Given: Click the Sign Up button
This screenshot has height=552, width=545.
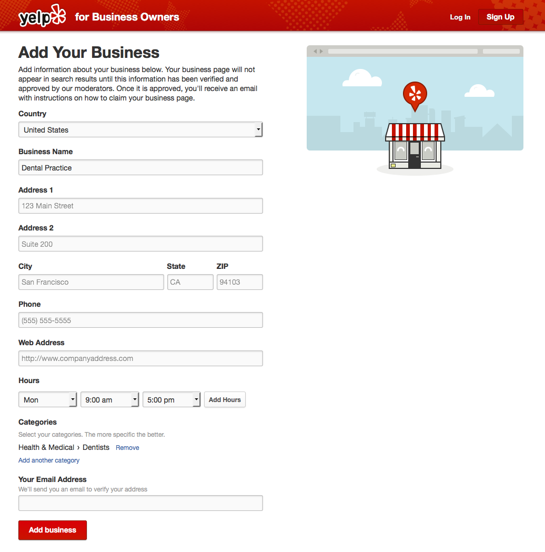Looking at the screenshot, I should 500,16.
